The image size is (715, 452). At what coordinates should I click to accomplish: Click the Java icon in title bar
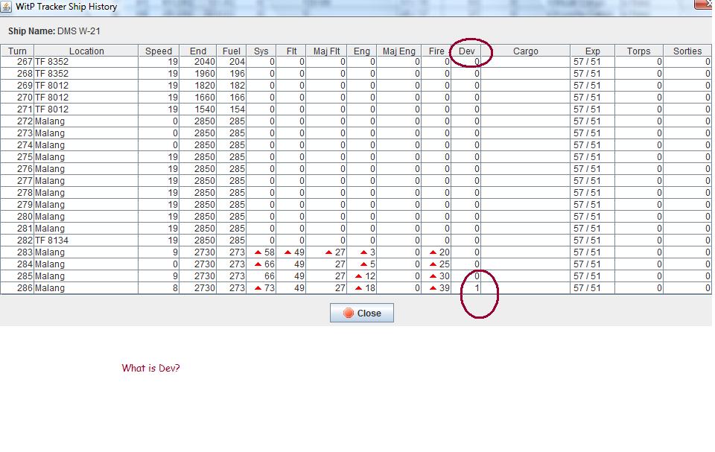[x=7, y=7]
